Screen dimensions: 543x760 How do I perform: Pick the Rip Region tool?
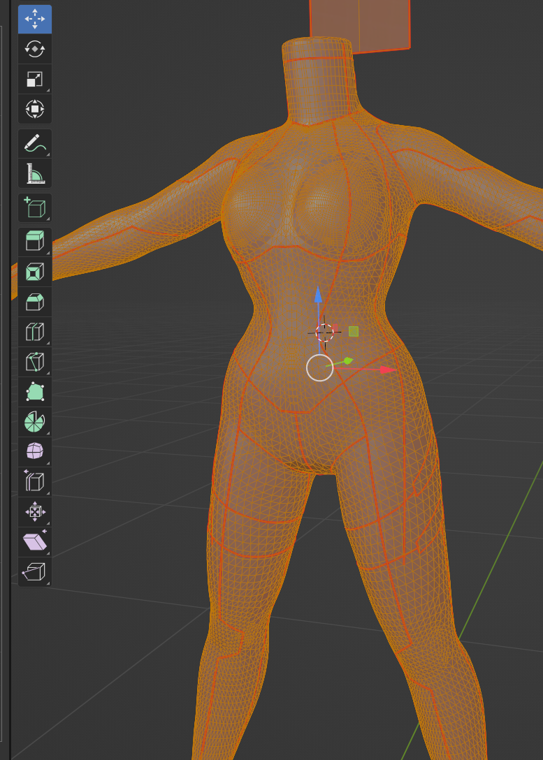(35, 572)
